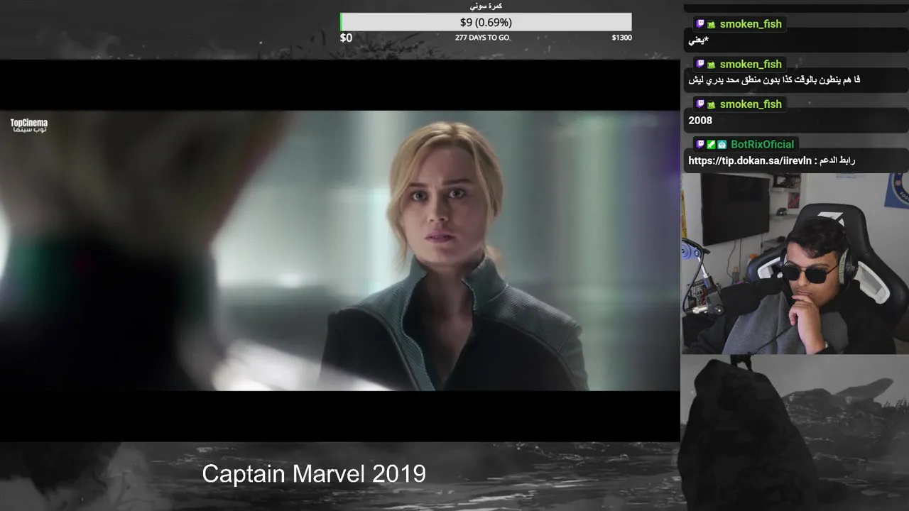Click the Twitch badge above the "2008" message
This screenshot has width=909, height=511.
700,104
